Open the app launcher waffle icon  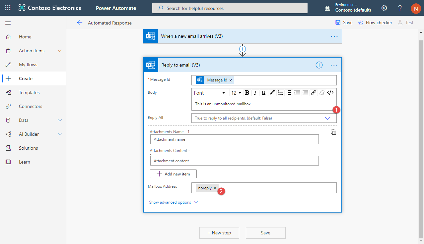(x=8, y=8)
